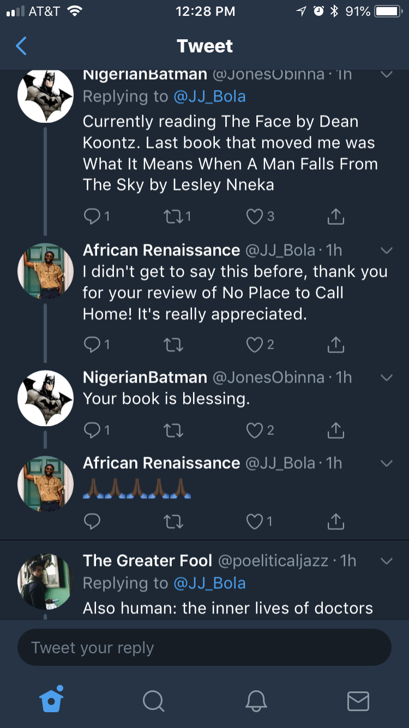Go back using the top-left arrow
This screenshot has height=728, width=409.
pyautogui.click(x=21, y=46)
